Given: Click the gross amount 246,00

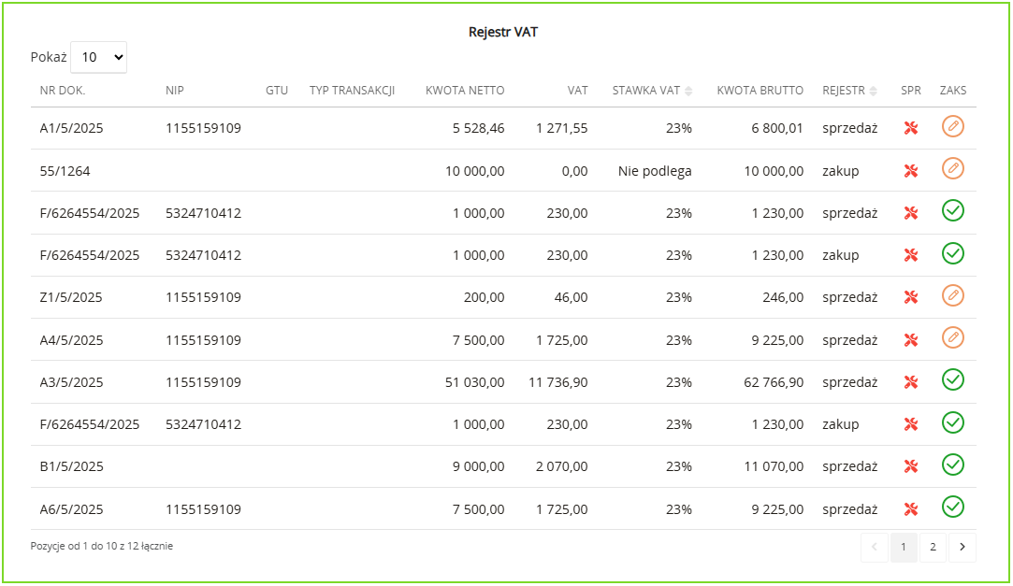Looking at the screenshot, I should pos(783,297).
